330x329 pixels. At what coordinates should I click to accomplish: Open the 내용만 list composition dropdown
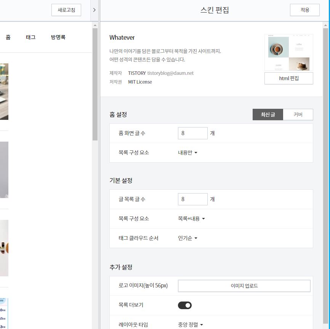[x=187, y=153]
